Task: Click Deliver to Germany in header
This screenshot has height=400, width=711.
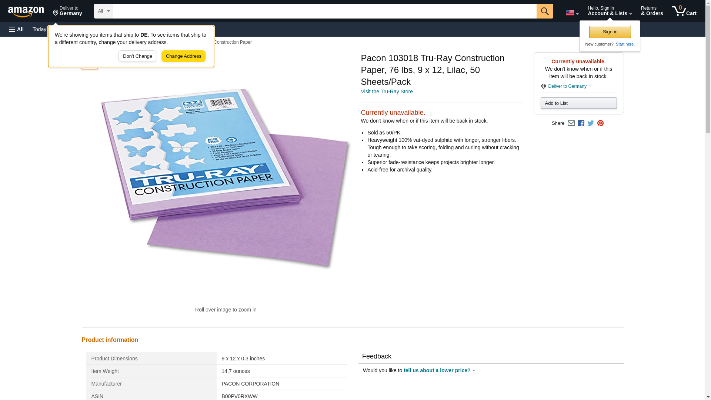Action: (x=67, y=11)
